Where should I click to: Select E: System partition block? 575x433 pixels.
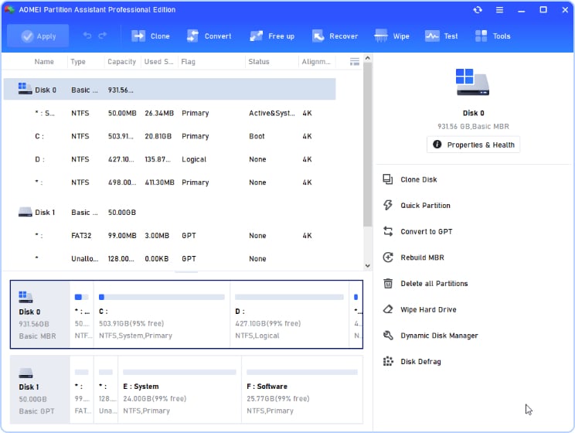click(179, 390)
